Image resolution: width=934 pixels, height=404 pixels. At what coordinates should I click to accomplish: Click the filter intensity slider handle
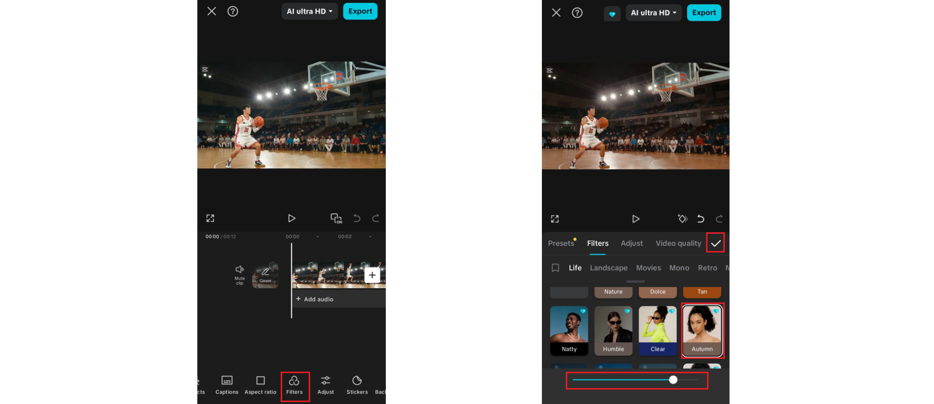point(673,380)
